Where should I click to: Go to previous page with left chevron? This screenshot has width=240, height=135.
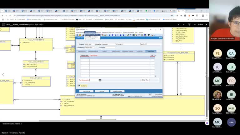[3, 75]
